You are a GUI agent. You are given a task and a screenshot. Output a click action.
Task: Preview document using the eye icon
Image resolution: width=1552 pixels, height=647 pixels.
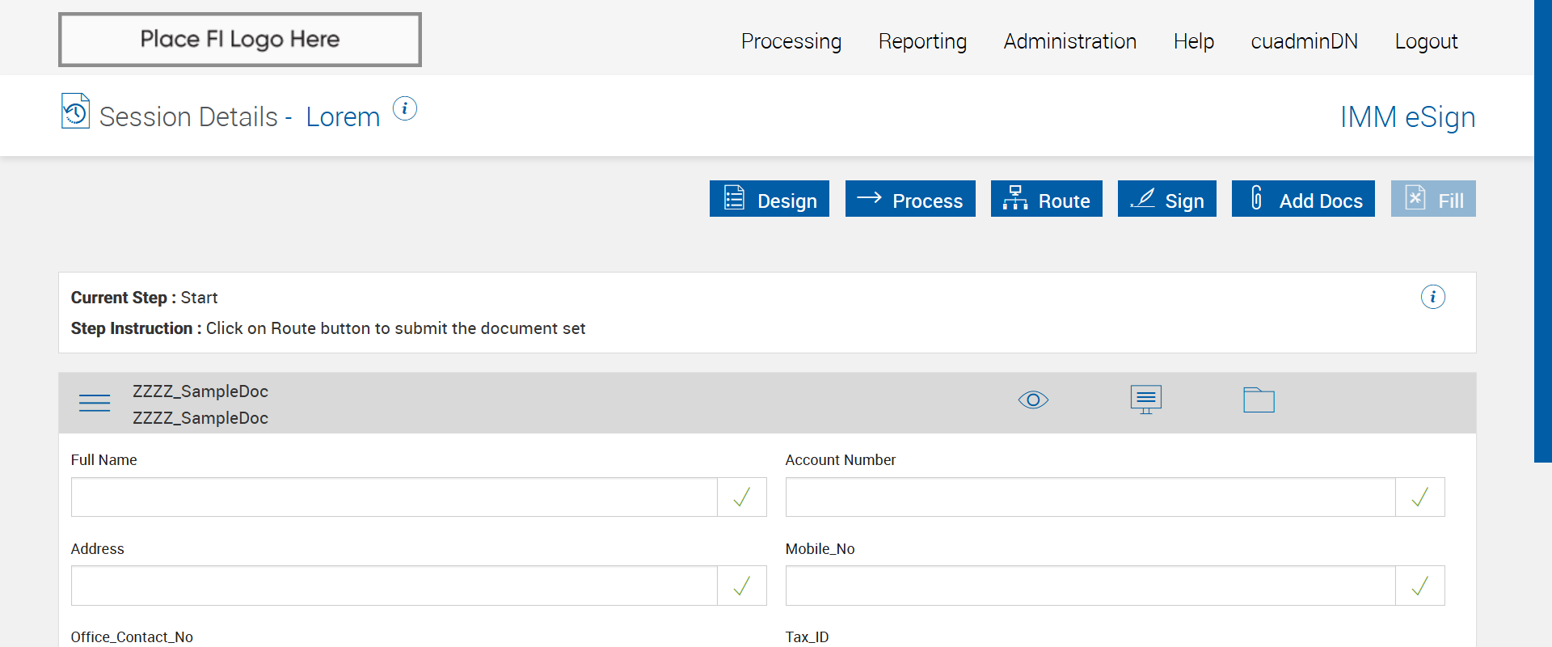pos(1033,400)
